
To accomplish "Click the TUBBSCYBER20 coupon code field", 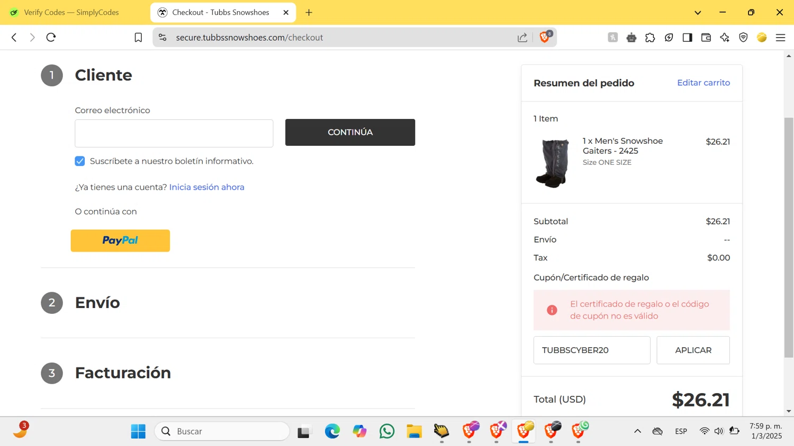I will click(592, 350).
